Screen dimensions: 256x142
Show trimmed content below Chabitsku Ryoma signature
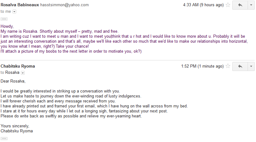pos(4,138)
